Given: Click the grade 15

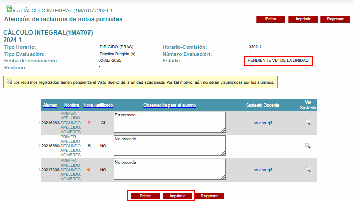Looking at the screenshot, I should point(88,146).
